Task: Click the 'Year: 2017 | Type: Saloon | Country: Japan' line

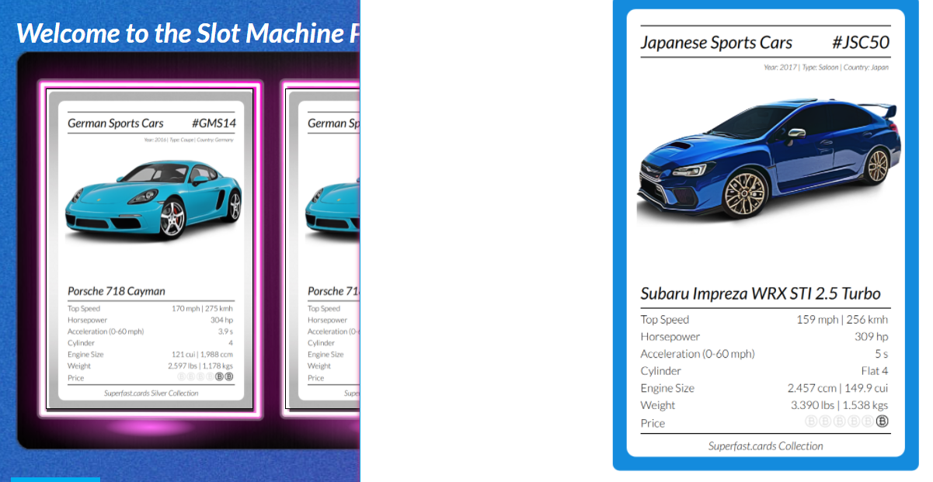Action: point(826,68)
